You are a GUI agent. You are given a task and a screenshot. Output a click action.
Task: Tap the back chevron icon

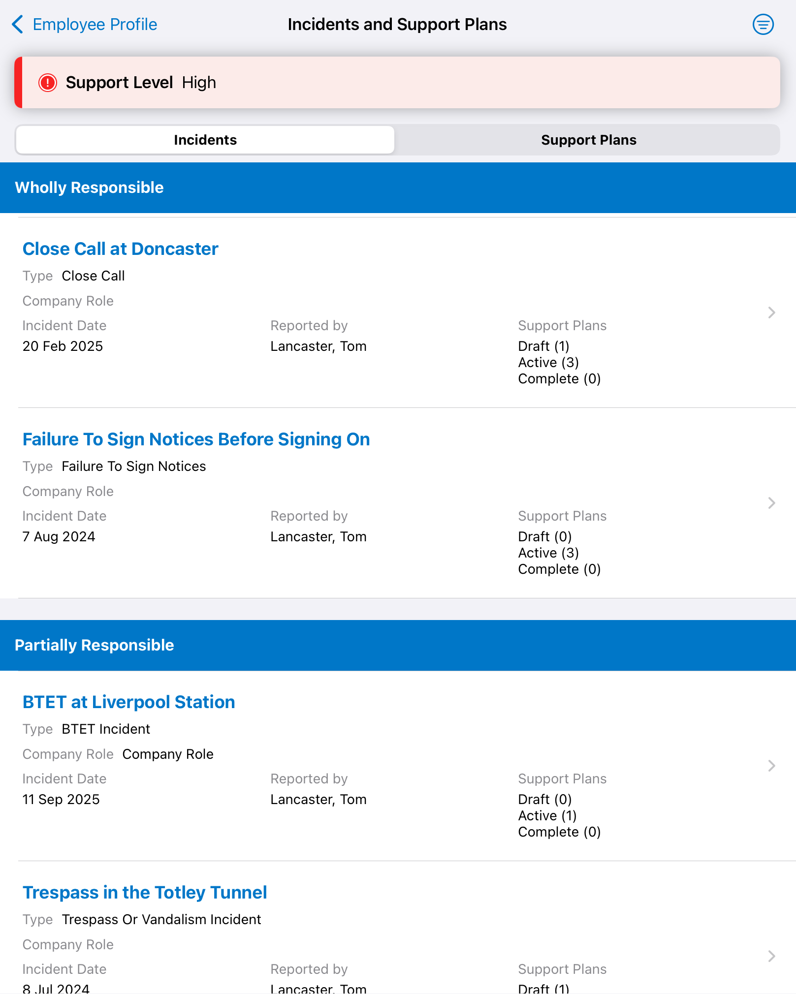(17, 24)
